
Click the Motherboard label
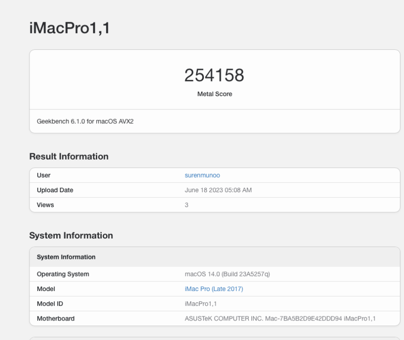tap(56, 319)
